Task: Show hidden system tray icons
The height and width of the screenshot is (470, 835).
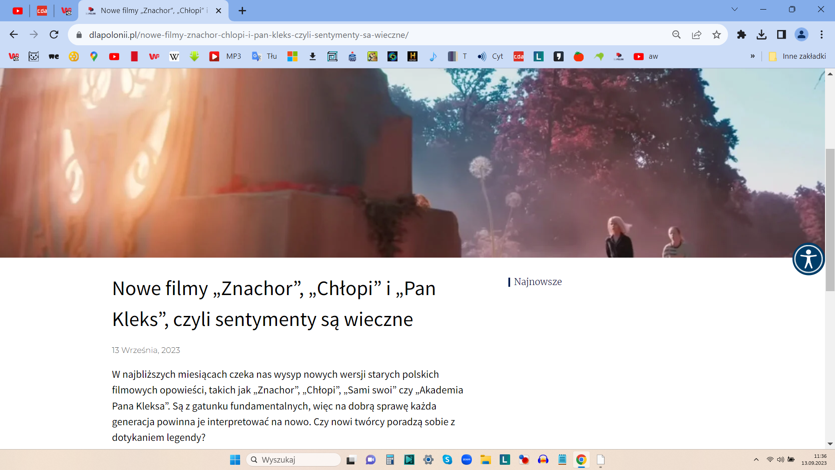Action: click(x=756, y=460)
